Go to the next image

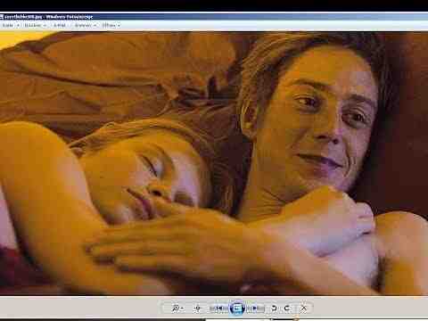255,309
